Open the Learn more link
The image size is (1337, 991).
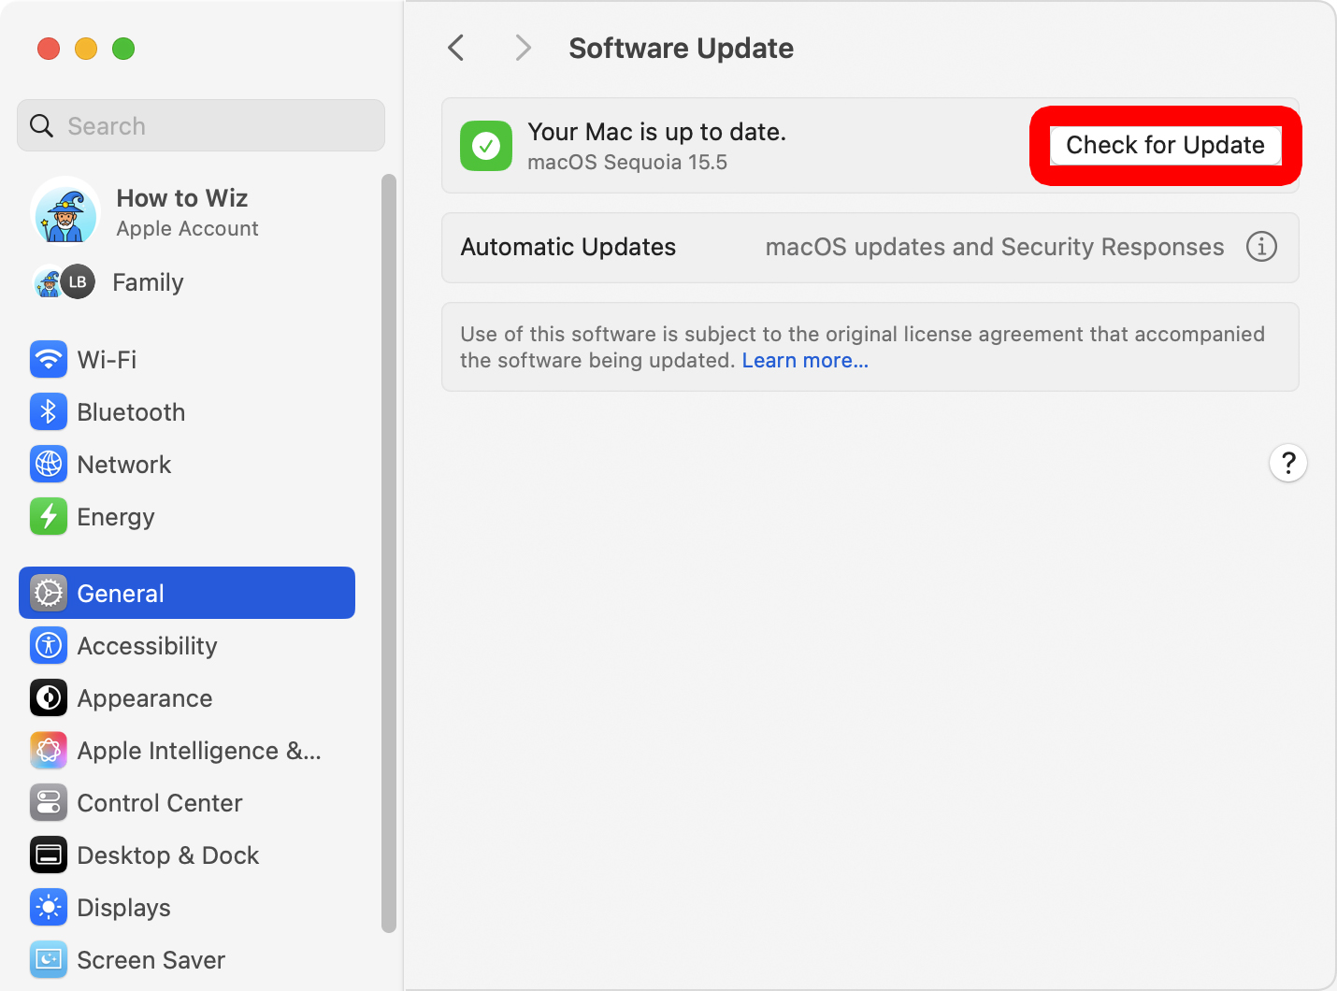804,360
